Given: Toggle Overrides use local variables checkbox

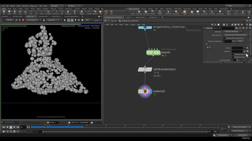Looking at the screenshot, I should [x=233, y=54].
